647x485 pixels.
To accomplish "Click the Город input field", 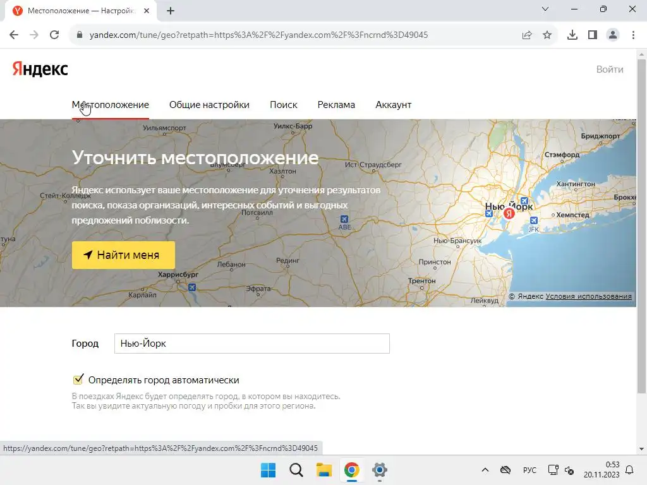I will [251, 344].
